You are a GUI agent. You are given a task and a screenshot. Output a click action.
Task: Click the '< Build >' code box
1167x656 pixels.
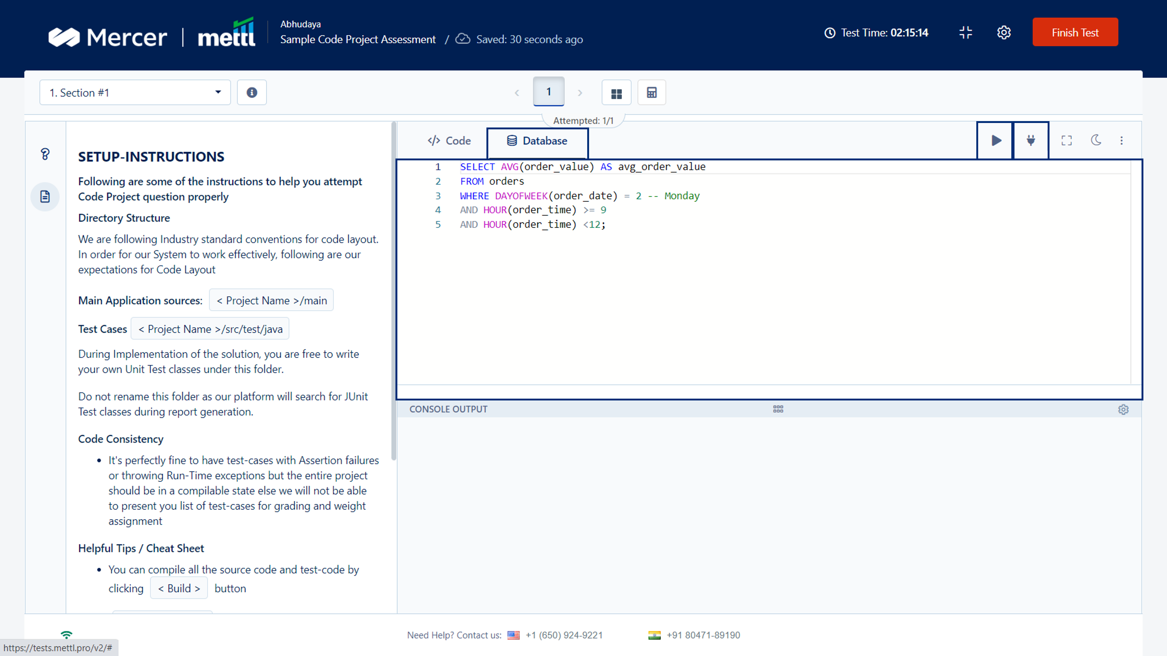click(x=179, y=588)
